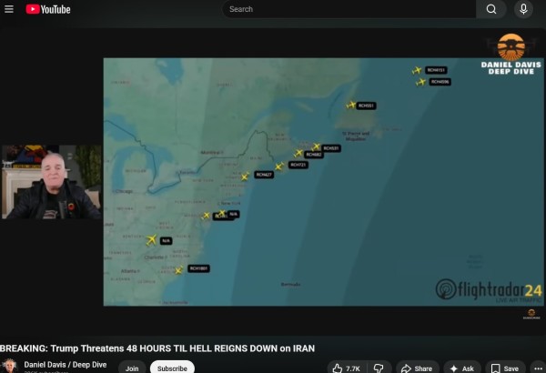Click the YouTube logo
This screenshot has width=546, height=373.
click(48, 9)
